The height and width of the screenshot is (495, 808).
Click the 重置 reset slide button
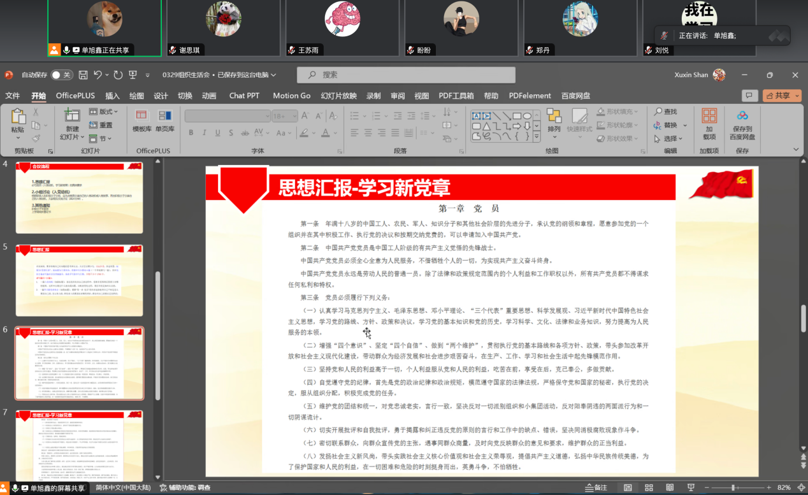click(101, 125)
